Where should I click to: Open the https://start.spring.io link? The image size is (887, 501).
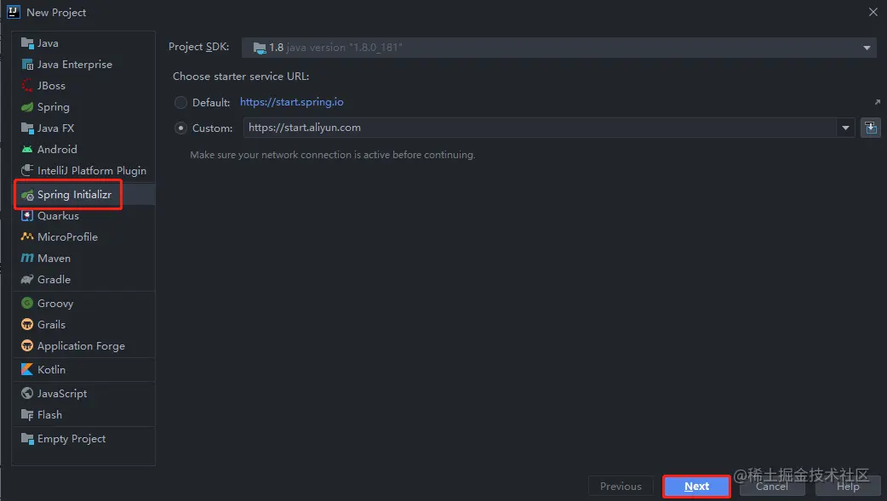(291, 102)
